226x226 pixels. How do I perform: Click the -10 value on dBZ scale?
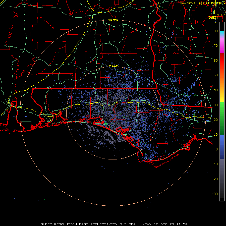pyautogui.click(x=215, y=164)
